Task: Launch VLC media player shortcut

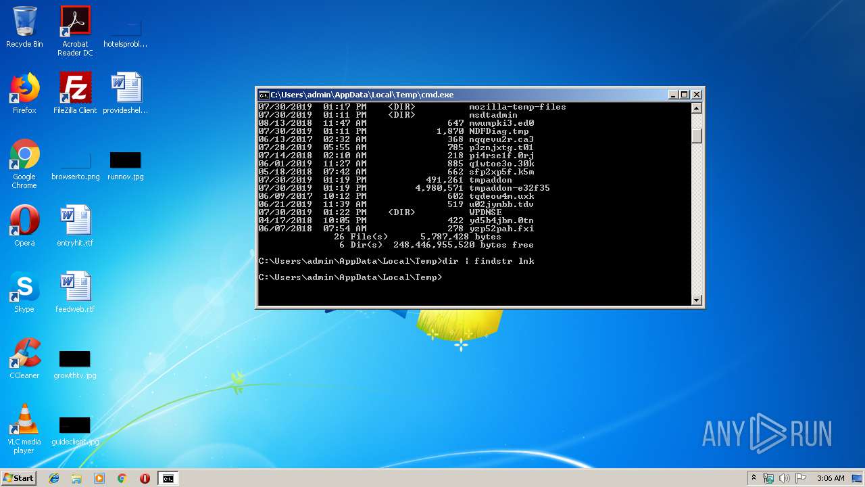Action: [x=24, y=429]
